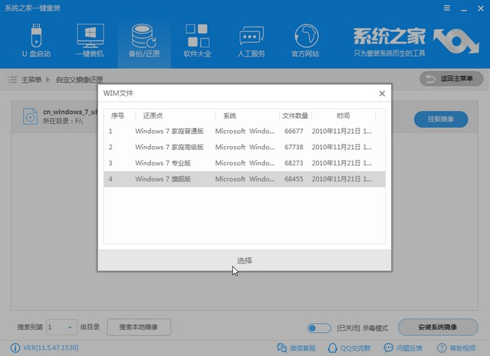This screenshot has height=356, width=490.
Task: Click the 序号 column header
Action: pos(117,116)
